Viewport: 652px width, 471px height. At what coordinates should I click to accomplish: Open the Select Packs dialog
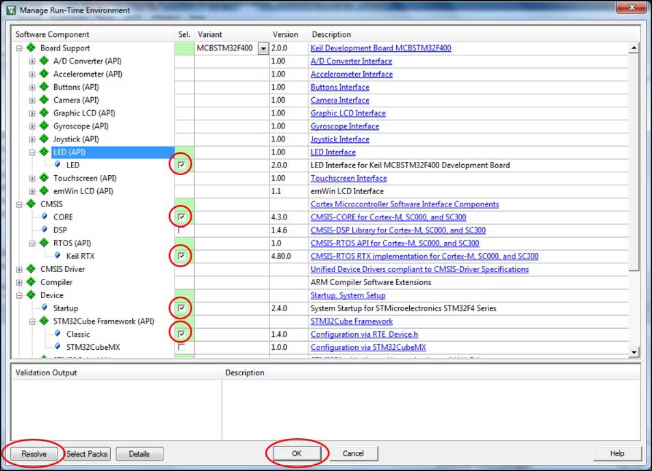87,453
